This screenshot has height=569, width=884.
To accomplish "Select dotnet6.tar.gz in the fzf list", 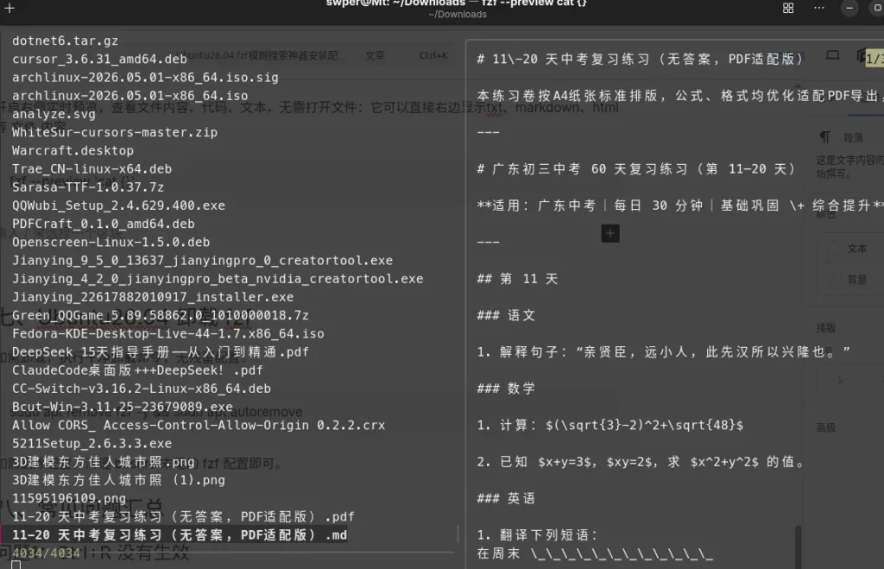I will pos(66,41).
